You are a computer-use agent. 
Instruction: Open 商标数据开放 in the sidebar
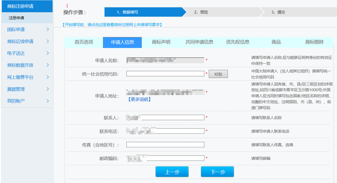[x=20, y=65]
